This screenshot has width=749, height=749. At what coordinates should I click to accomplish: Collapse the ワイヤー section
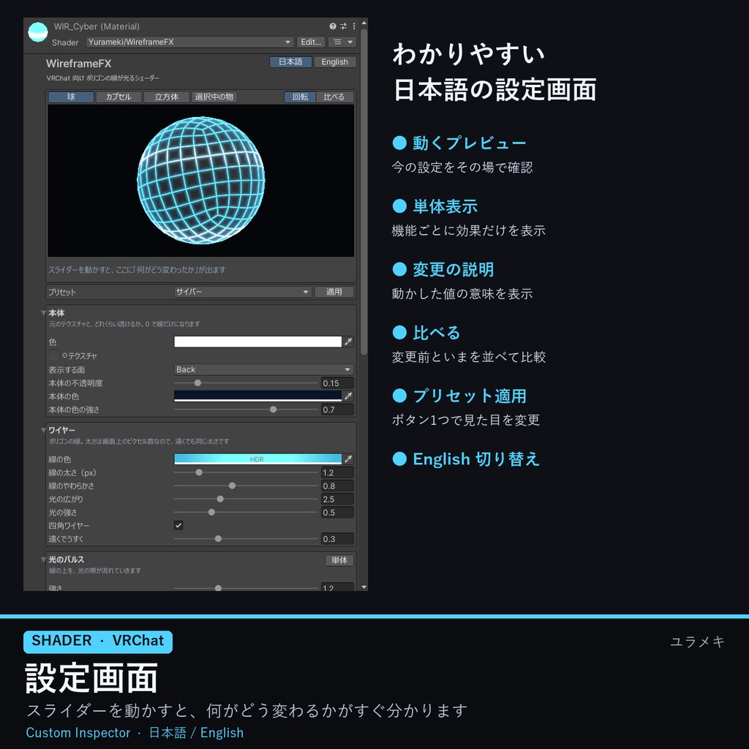[x=43, y=430]
